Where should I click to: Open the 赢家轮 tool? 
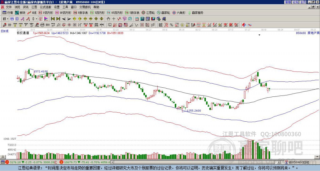pos(163,12)
